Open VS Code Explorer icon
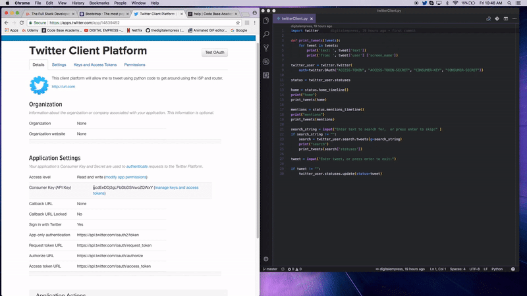This screenshot has height=296, width=527. coord(266,21)
